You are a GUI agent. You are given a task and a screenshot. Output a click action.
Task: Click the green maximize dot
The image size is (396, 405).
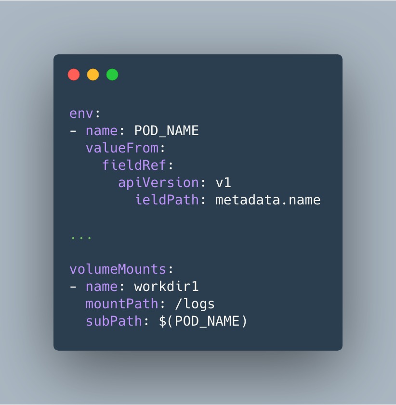coord(112,75)
